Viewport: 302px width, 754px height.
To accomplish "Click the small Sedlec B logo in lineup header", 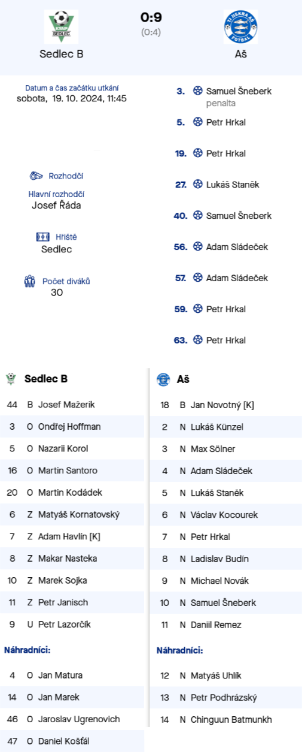I will pyautogui.click(x=10, y=379).
